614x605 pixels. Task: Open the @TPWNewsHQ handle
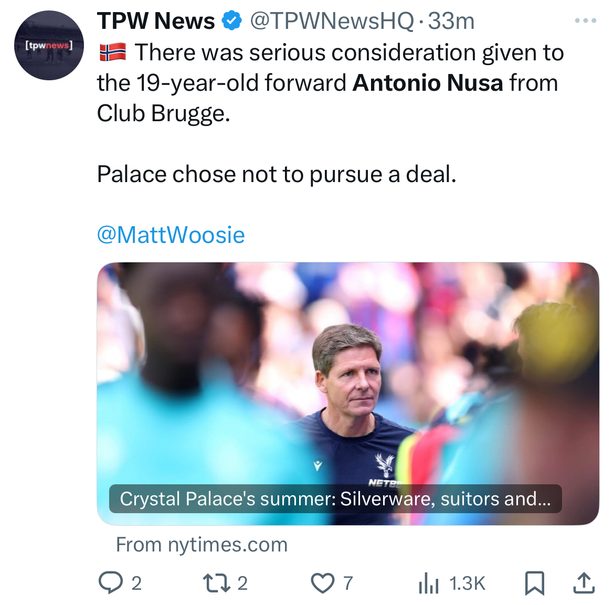(332, 21)
